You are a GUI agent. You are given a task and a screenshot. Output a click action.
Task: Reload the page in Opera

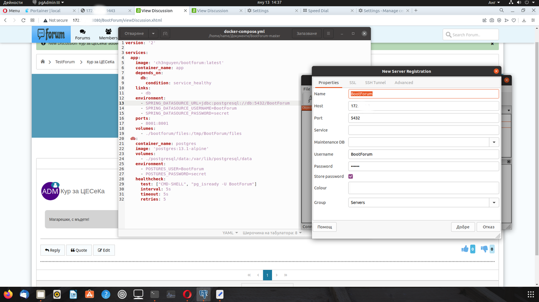(x=24, y=20)
